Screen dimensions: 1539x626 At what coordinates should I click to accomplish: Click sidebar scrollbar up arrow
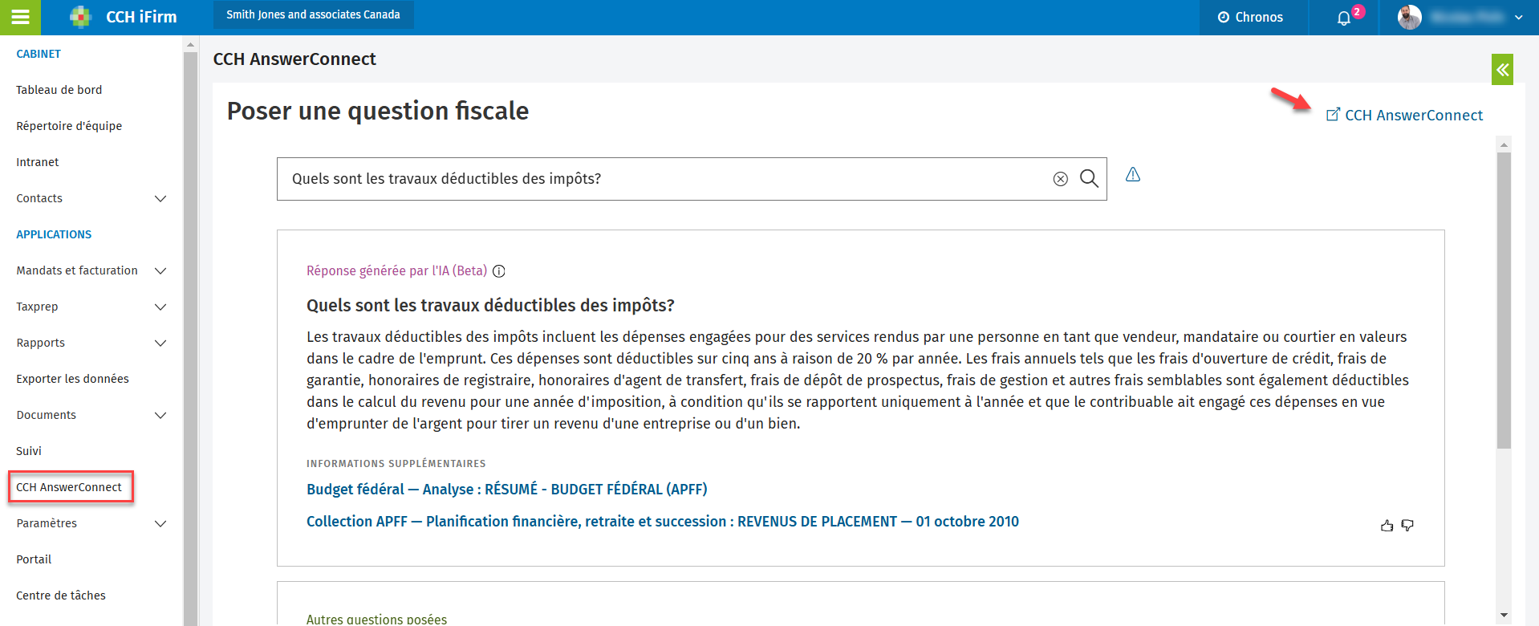point(190,45)
